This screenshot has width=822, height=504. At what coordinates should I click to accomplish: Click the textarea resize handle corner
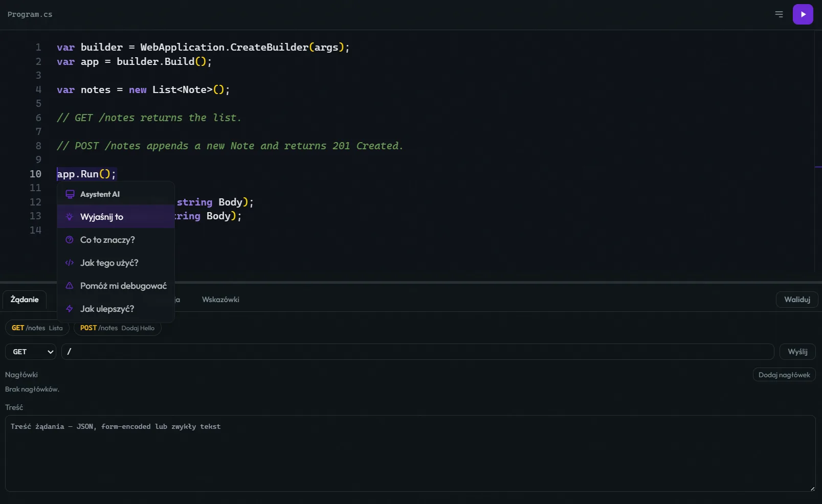pos(812,489)
